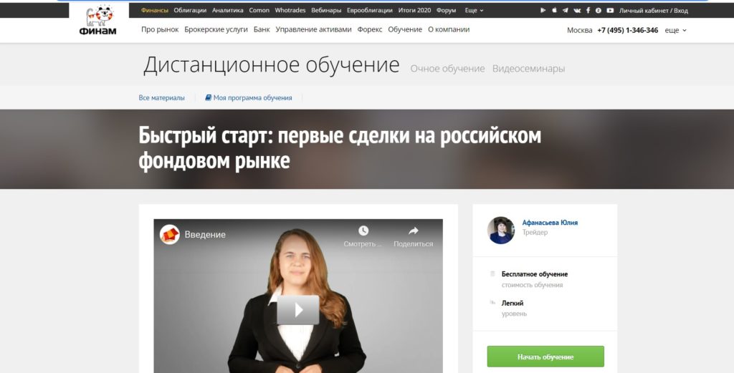Open the VK social page icon
Screen dimensions: 734x373
pos(577,11)
